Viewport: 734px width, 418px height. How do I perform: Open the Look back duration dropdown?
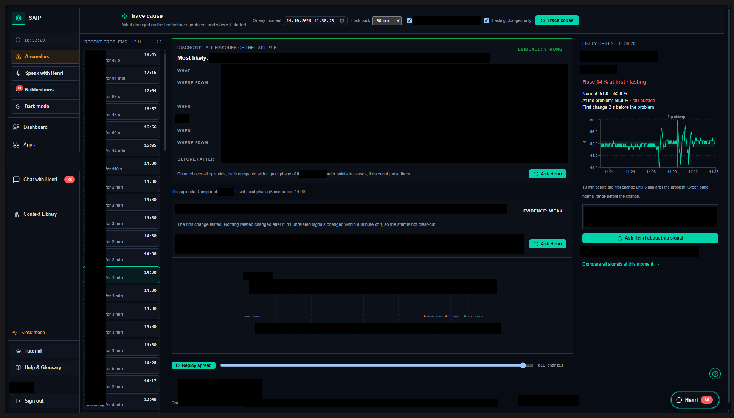tap(387, 20)
